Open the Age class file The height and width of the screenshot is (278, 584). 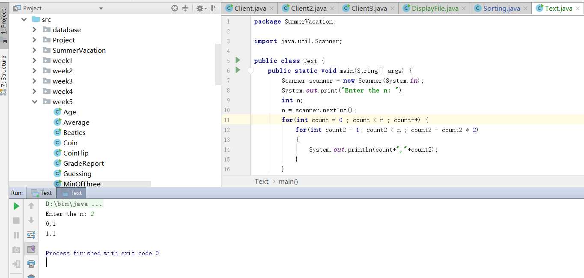pyautogui.click(x=69, y=112)
